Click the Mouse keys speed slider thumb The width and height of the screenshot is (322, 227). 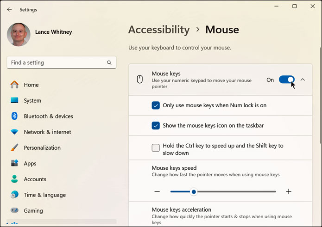pyautogui.click(x=194, y=191)
